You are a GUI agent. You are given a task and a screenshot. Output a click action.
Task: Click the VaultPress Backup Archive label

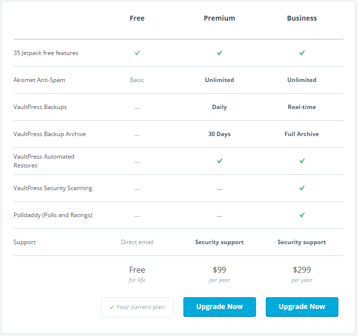pyautogui.click(x=50, y=134)
